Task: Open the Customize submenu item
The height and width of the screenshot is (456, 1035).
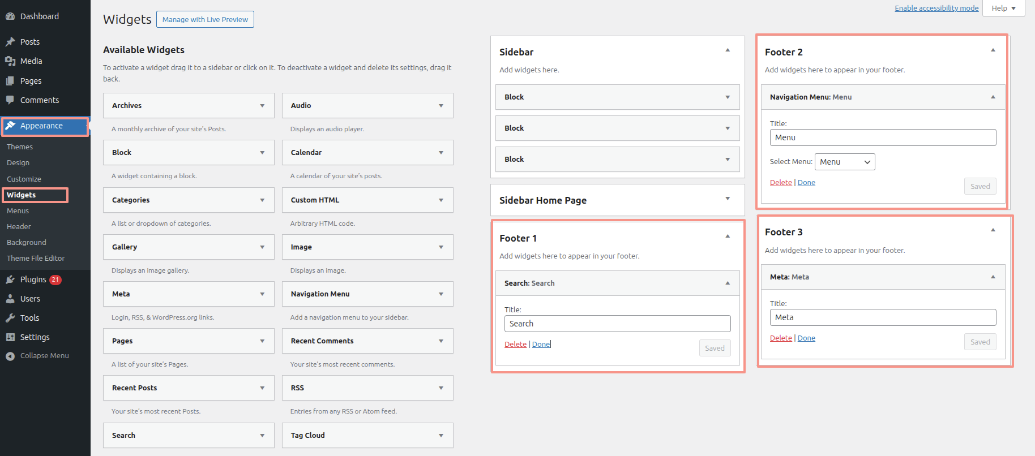Action: pyautogui.click(x=24, y=179)
